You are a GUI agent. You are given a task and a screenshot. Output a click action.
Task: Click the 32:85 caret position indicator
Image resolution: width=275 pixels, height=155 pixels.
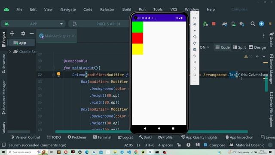[x=128, y=145]
